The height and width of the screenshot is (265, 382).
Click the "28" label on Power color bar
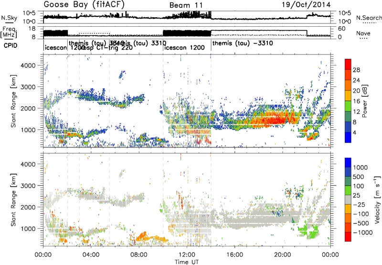pos(356,70)
